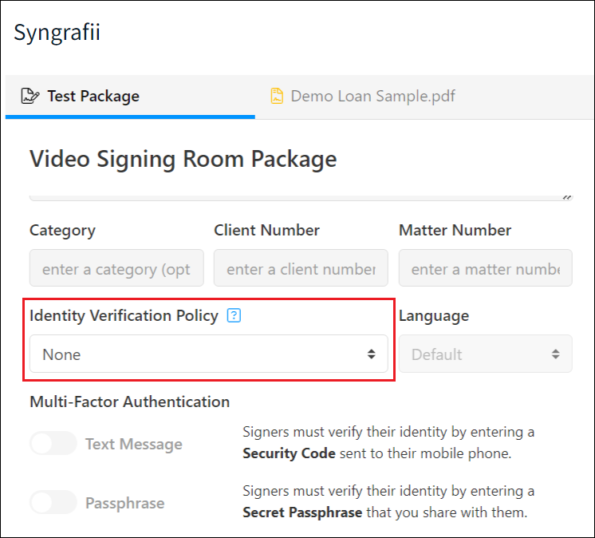The image size is (595, 538).
Task: Click the partially visible description textarea
Action: coord(301,198)
